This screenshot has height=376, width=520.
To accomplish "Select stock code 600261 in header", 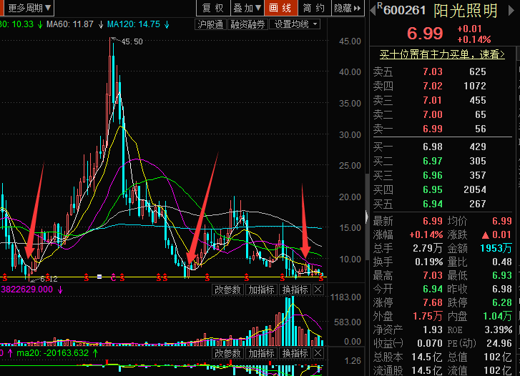I will (405, 10).
